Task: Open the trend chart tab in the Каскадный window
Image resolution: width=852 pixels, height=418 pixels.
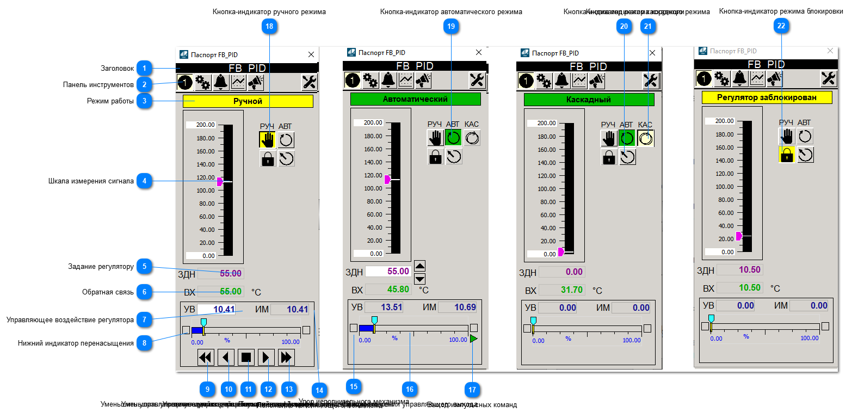Action: click(579, 81)
